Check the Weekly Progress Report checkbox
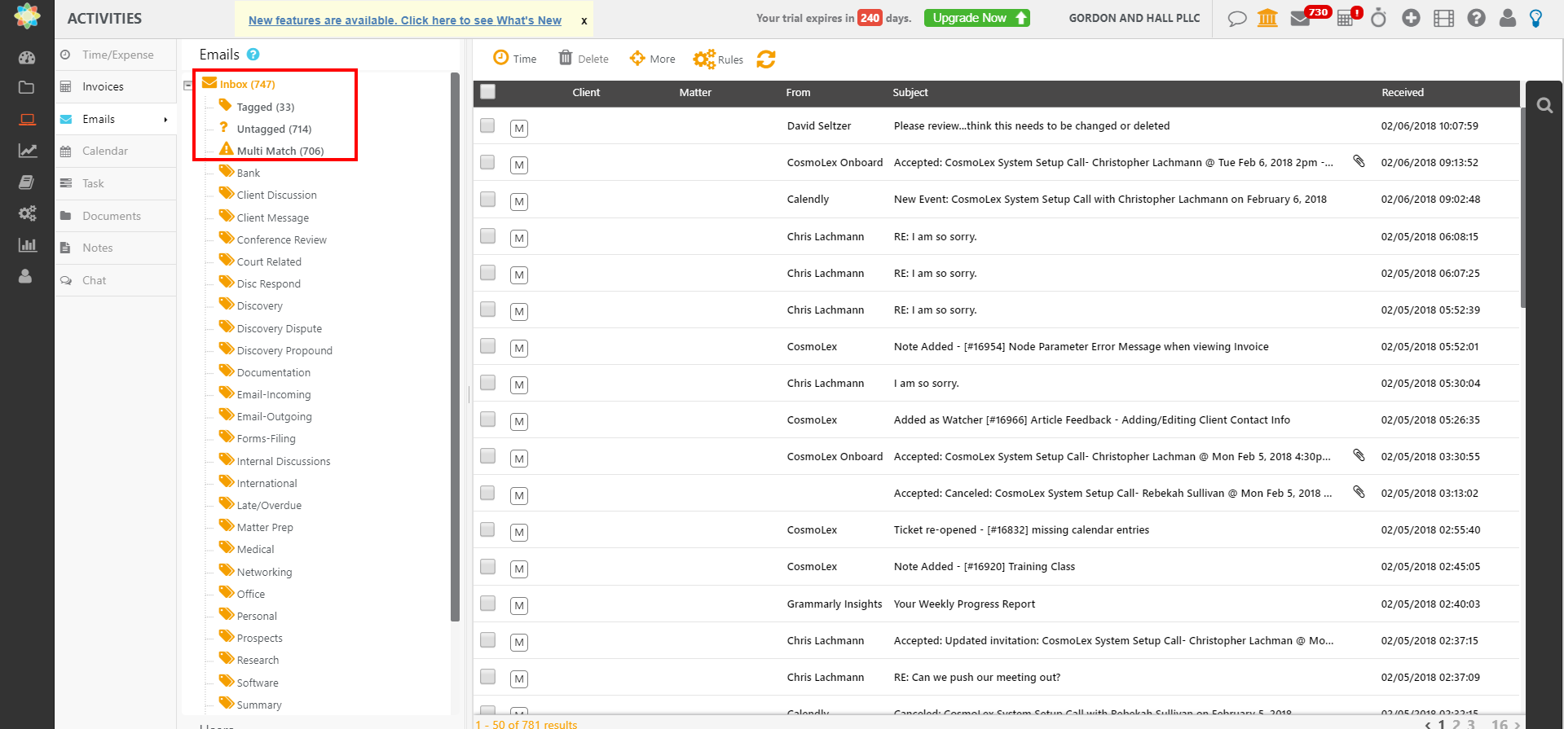 (487, 603)
